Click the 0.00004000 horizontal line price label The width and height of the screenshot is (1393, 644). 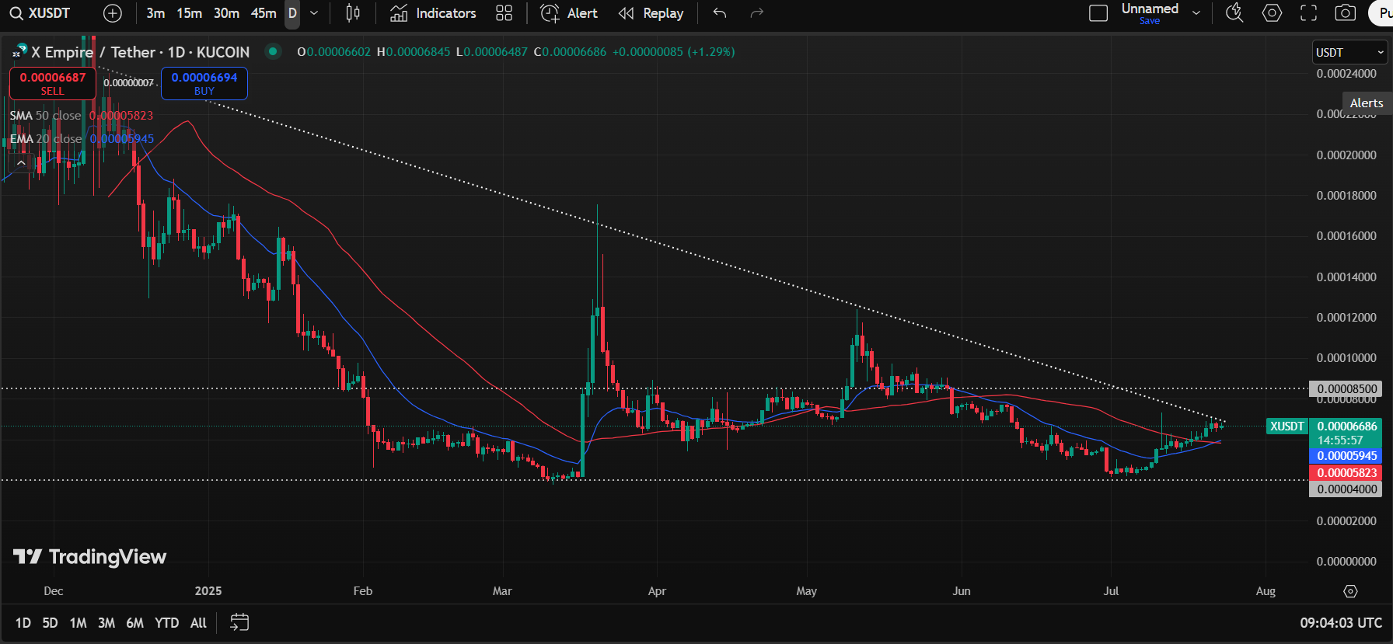point(1346,489)
